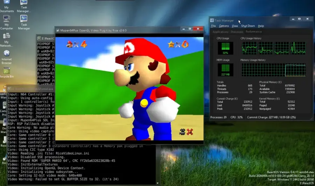The width and height of the screenshot is (315, 186).
Task: Click the cmd console scrollbar down arrow
Action: point(157,183)
